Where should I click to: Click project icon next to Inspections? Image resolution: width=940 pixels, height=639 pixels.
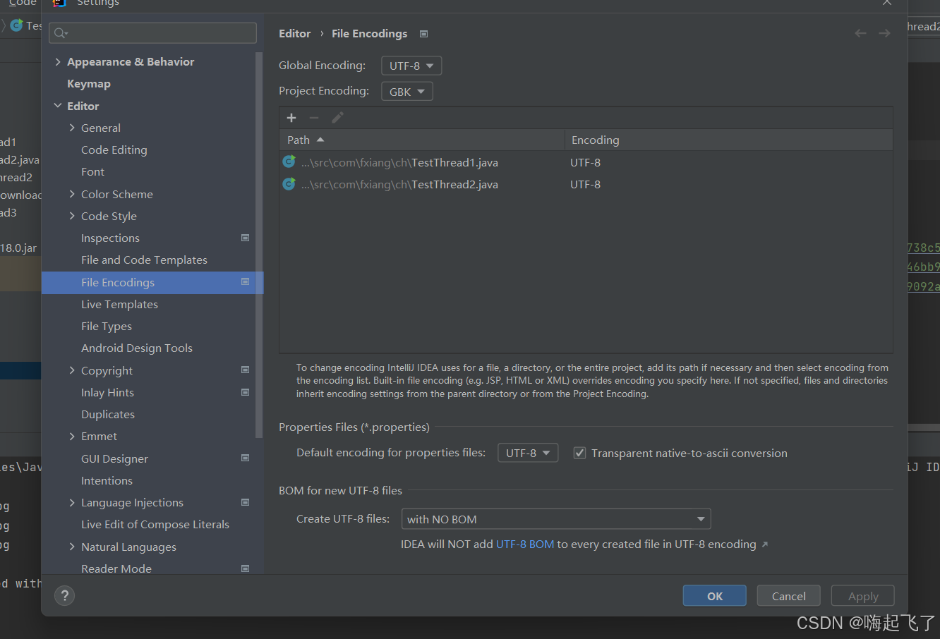coord(245,238)
